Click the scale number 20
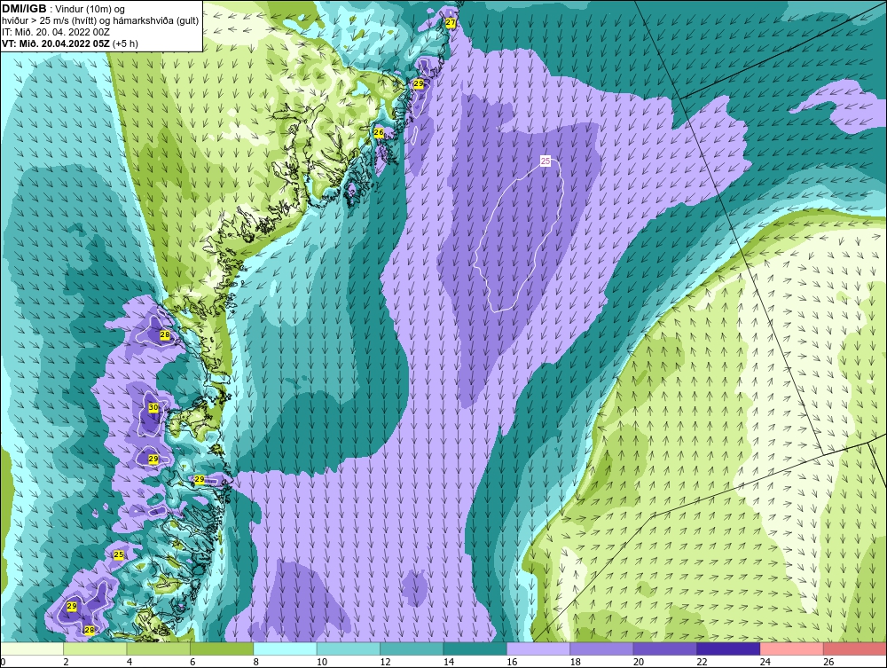 point(639,662)
